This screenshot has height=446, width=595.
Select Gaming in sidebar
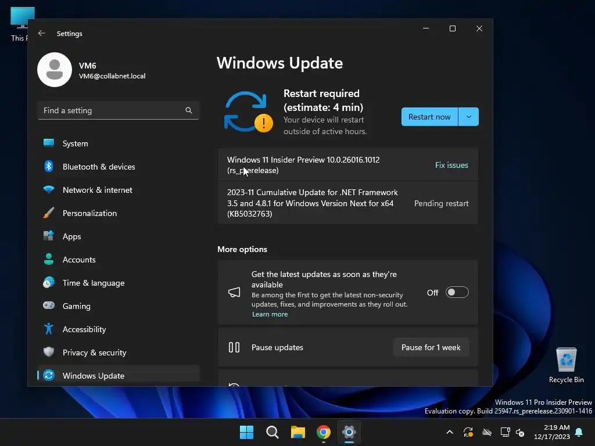[119, 306]
